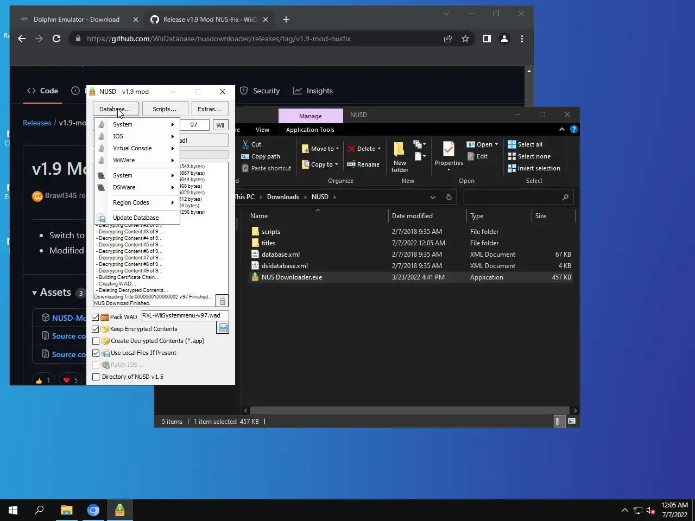The image size is (695, 521).
Task: Select Update Database menu entry
Action: click(x=136, y=218)
